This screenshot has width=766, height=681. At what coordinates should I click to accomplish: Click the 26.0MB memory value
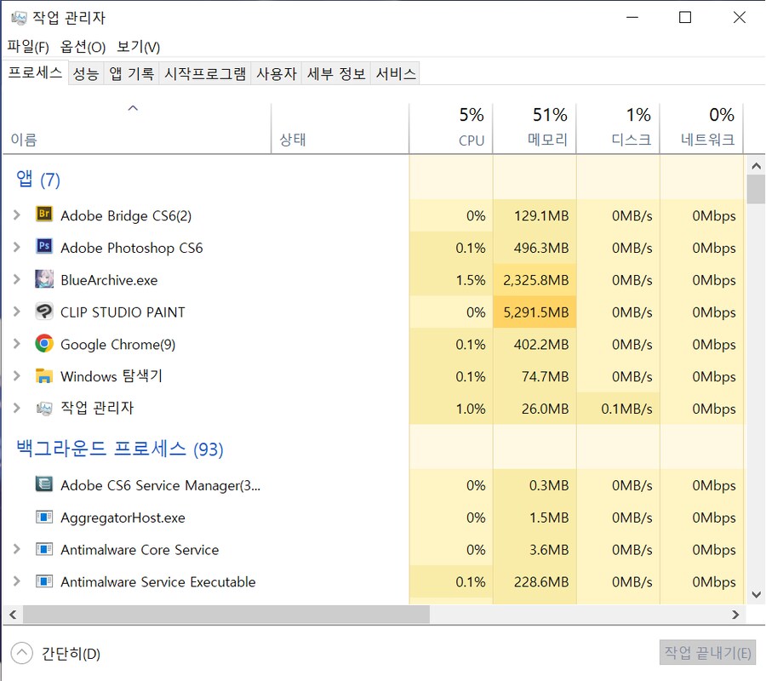pyautogui.click(x=546, y=409)
